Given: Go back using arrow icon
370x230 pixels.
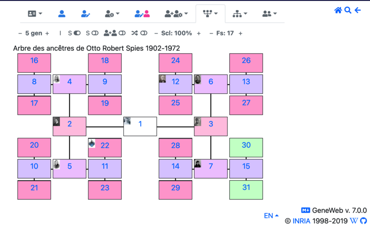Looking at the screenshot, I should tap(358, 10).
